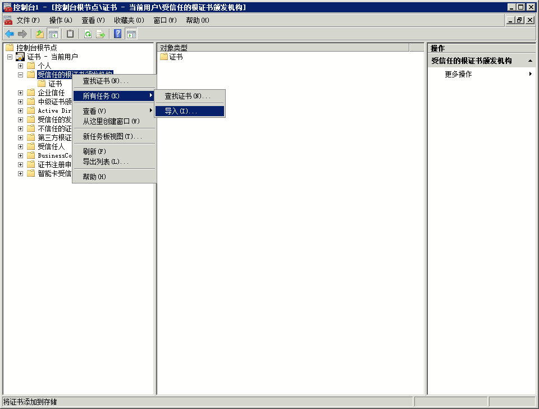Choose 刷新(F) in context menu
Viewport: 539px width, 409px height.
[115, 151]
